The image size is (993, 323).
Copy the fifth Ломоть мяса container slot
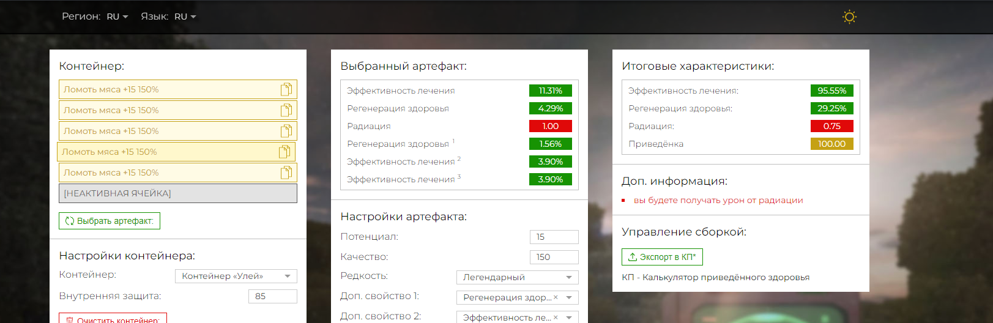[286, 173]
